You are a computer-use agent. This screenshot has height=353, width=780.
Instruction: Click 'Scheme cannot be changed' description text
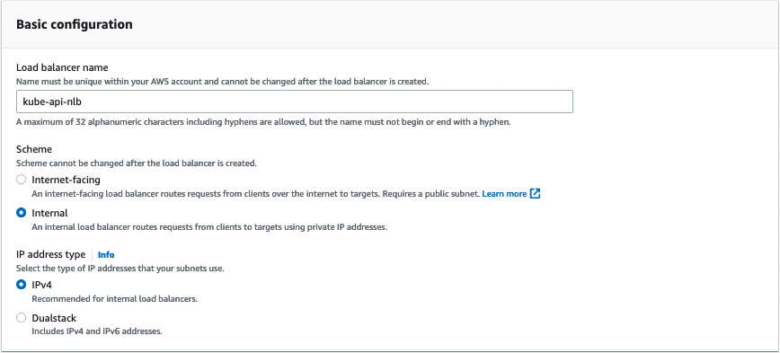[x=137, y=163]
